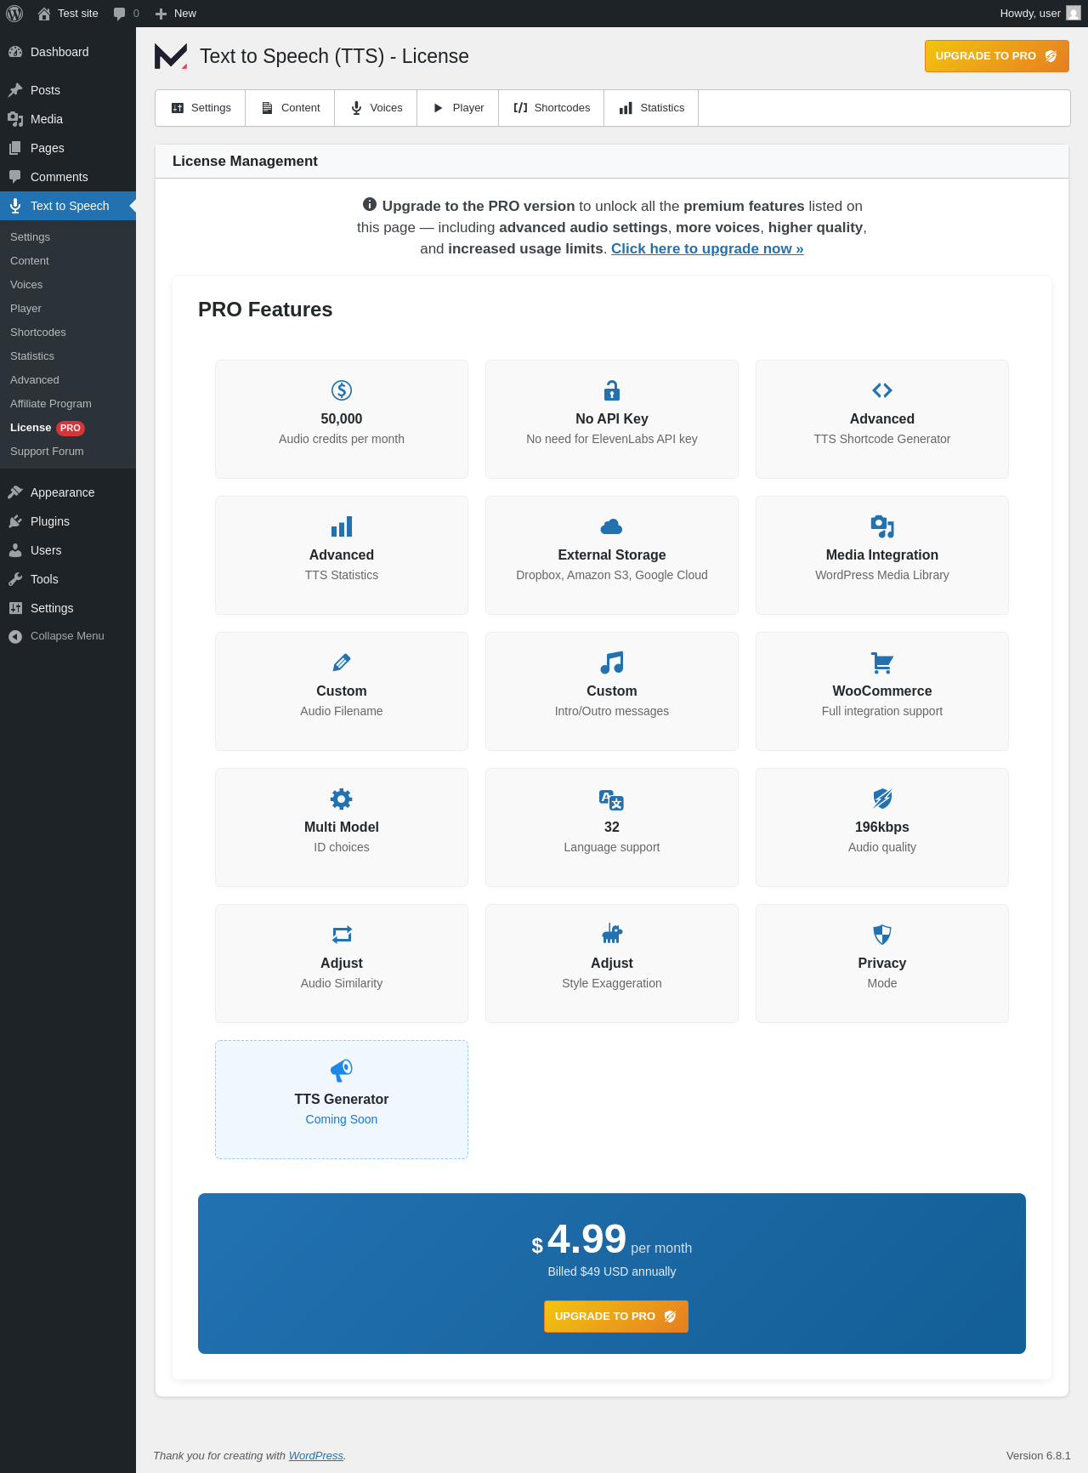Click the Version 6.8.1 text

tap(1039, 1455)
